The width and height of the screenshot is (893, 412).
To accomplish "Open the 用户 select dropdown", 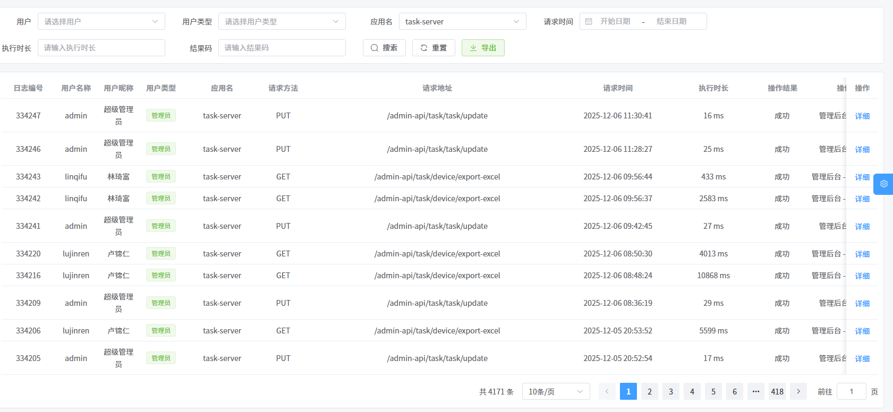I will pyautogui.click(x=101, y=22).
